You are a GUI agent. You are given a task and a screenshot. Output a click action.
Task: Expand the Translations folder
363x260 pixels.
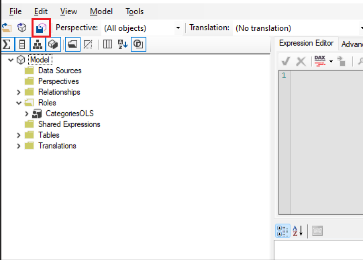click(19, 146)
